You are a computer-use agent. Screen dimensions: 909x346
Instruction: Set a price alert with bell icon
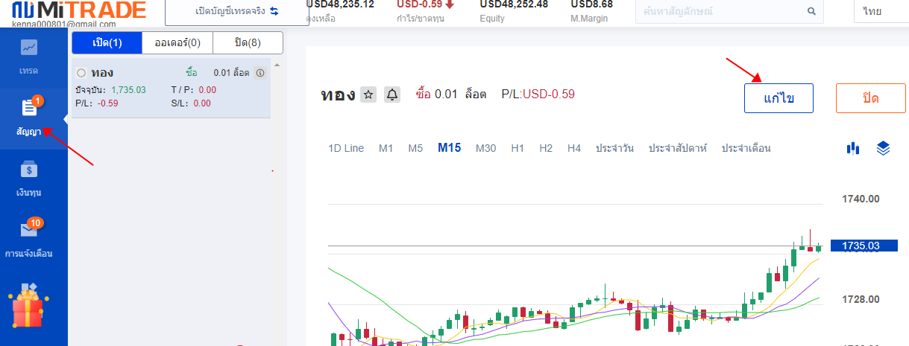(392, 94)
